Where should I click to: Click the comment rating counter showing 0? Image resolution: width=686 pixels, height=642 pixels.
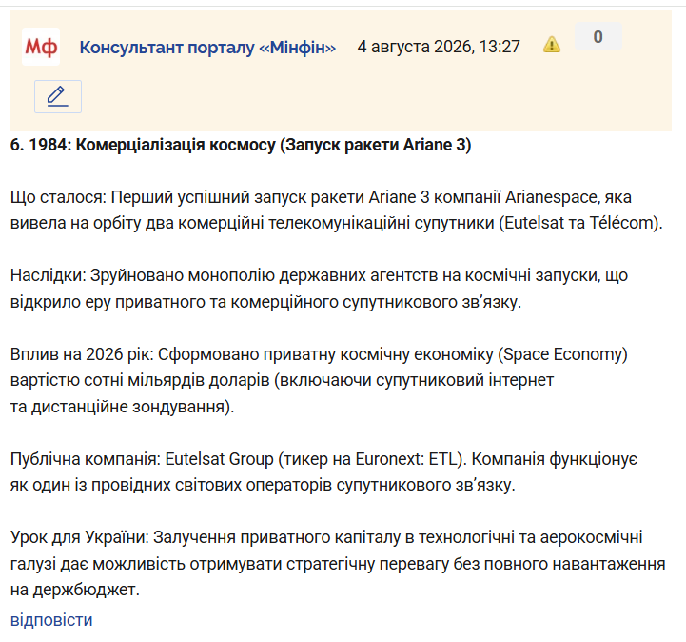pyautogui.click(x=598, y=37)
